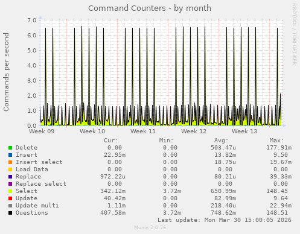The image size is (300, 234).
Task: Click Select average value 650.99m
Action: pyautogui.click(x=223, y=191)
